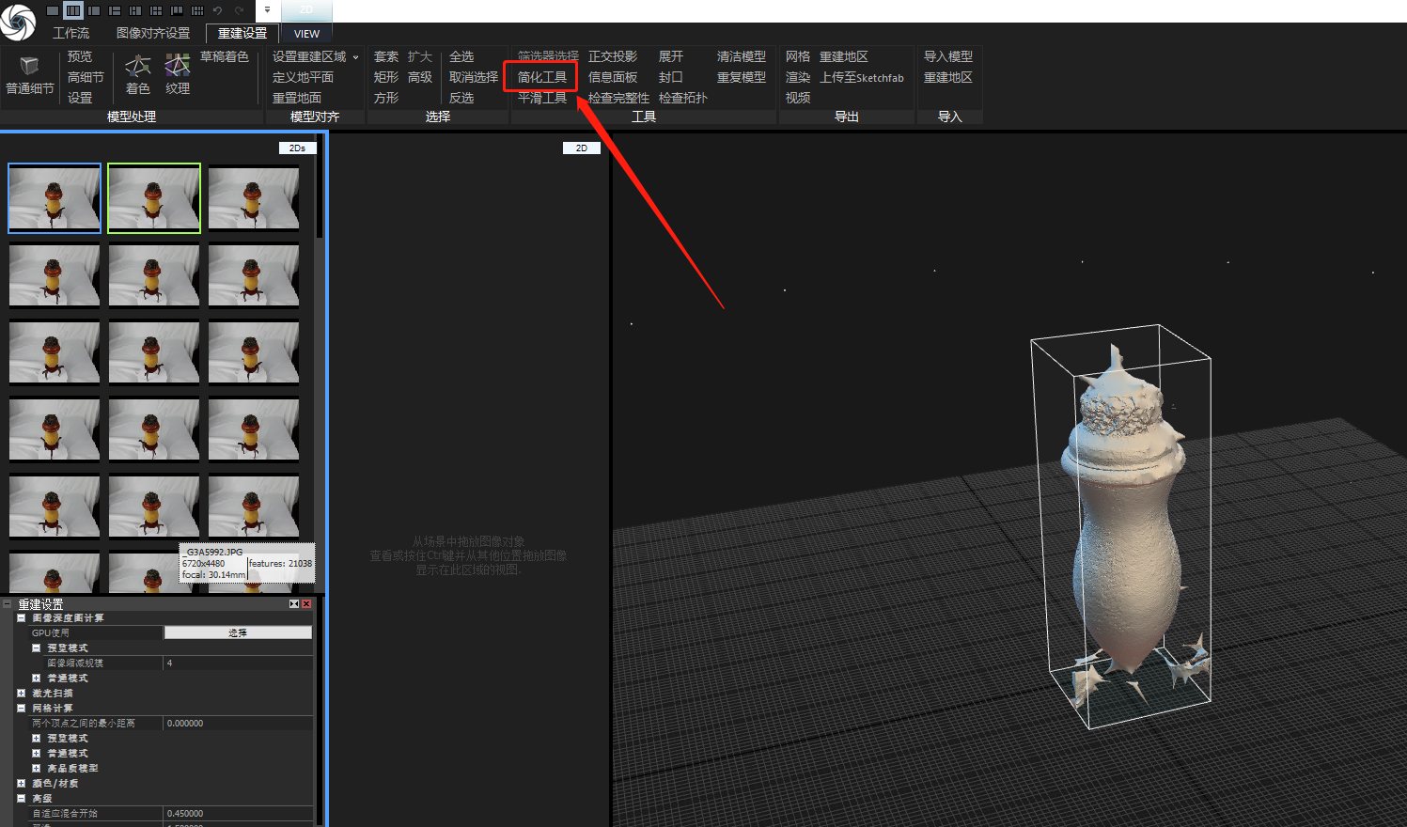Open the 简化工具 simplify tool
The width and height of the screenshot is (1407, 827).
542,77
